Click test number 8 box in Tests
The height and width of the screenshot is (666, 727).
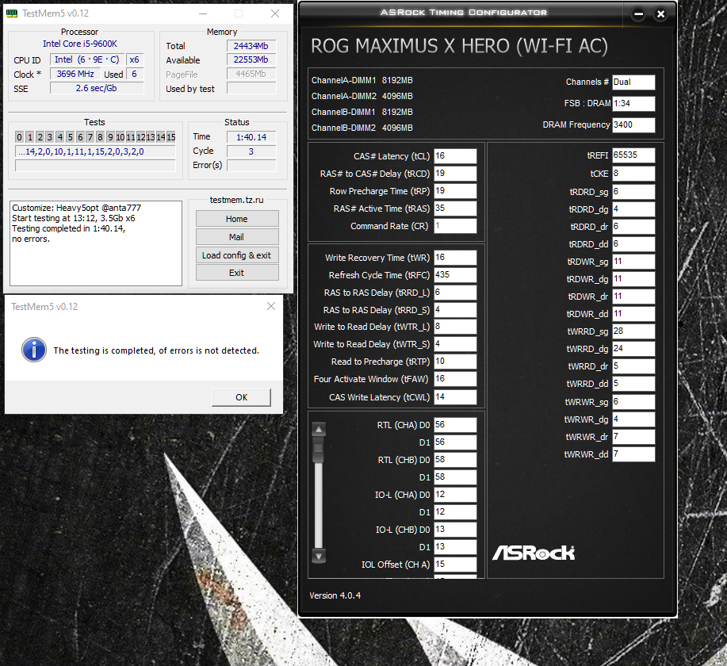click(100, 137)
